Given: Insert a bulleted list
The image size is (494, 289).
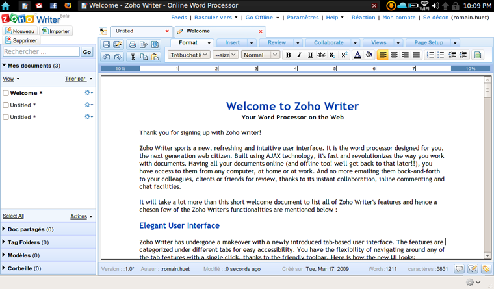Looking at the screenshot, I should pyautogui.click(x=441, y=55).
